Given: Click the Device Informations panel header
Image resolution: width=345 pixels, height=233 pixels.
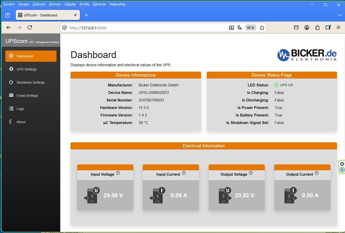Looking at the screenshot, I should pos(136,75).
